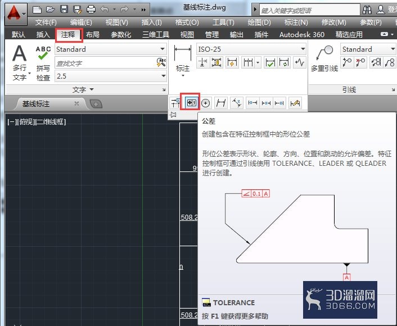Click the 多行文字 multiline text tool
The height and width of the screenshot is (326, 397).
click(20, 62)
